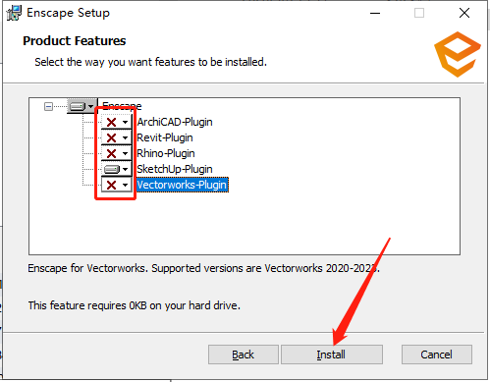Open the install dropdown arrow for Enscape root
The height and width of the screenshot is (382, 490).
click(91, 106)
